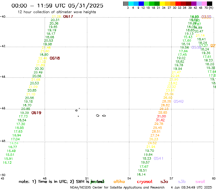This screenshot has height=190, width=216.
Task: Click the s3a satellite legend label
Action: pos(164,182)
